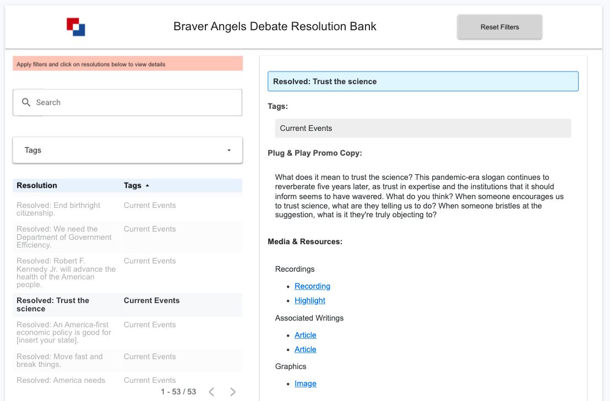Select the Robert F. Kennedy Jr. resolution
The height and width of the screenshot is (401, 610).
(66, 273)
